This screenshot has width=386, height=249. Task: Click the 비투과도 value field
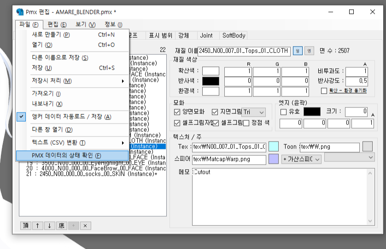point(357,71)
